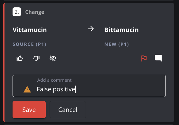Click the NEW (P1) label
Screen dimensions: 179x125
pyautogui.click(x=117, y=44)
